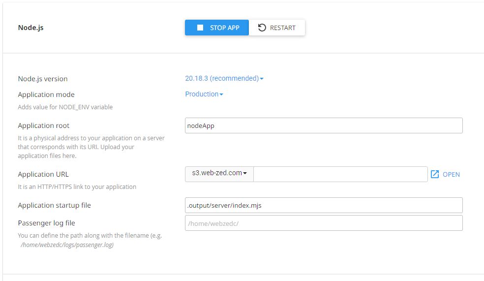The height and width of the screenshot is (281, 484).
Task: Click the small caret next to Production
Action: coord(221,94)
